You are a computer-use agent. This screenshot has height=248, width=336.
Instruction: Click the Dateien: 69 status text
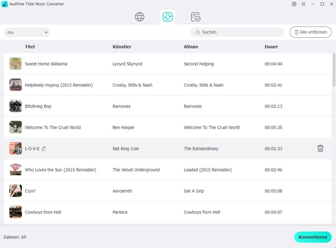point(15,237)
